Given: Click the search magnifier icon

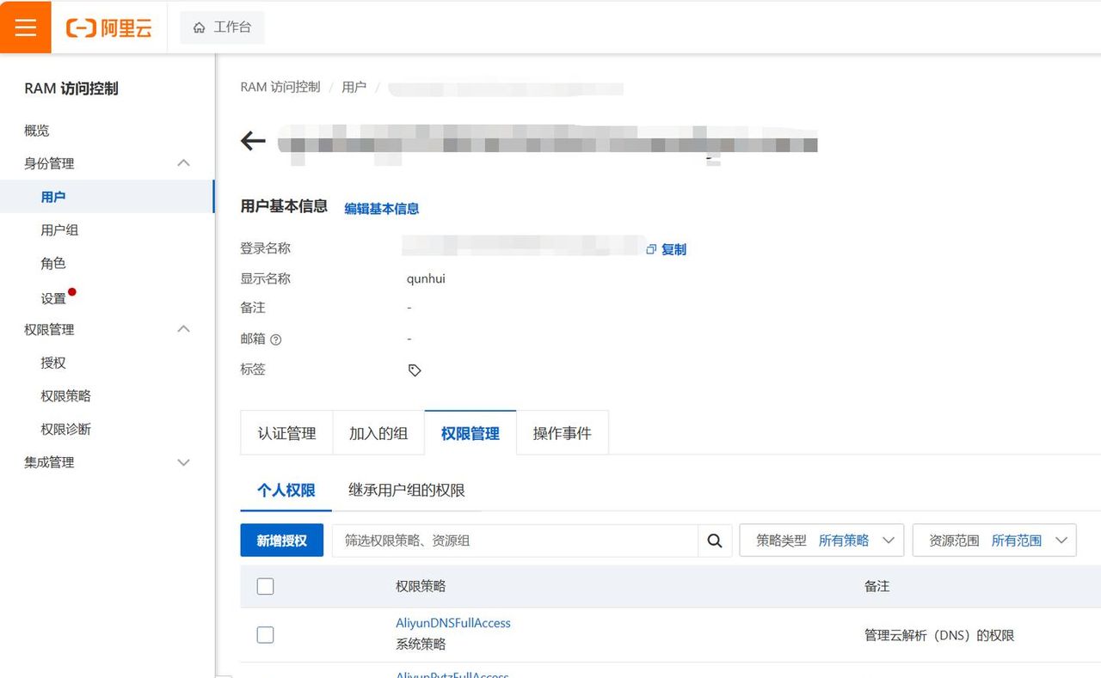Looking at the screenshot, I should pyautogui.click(x=714, y=541).
